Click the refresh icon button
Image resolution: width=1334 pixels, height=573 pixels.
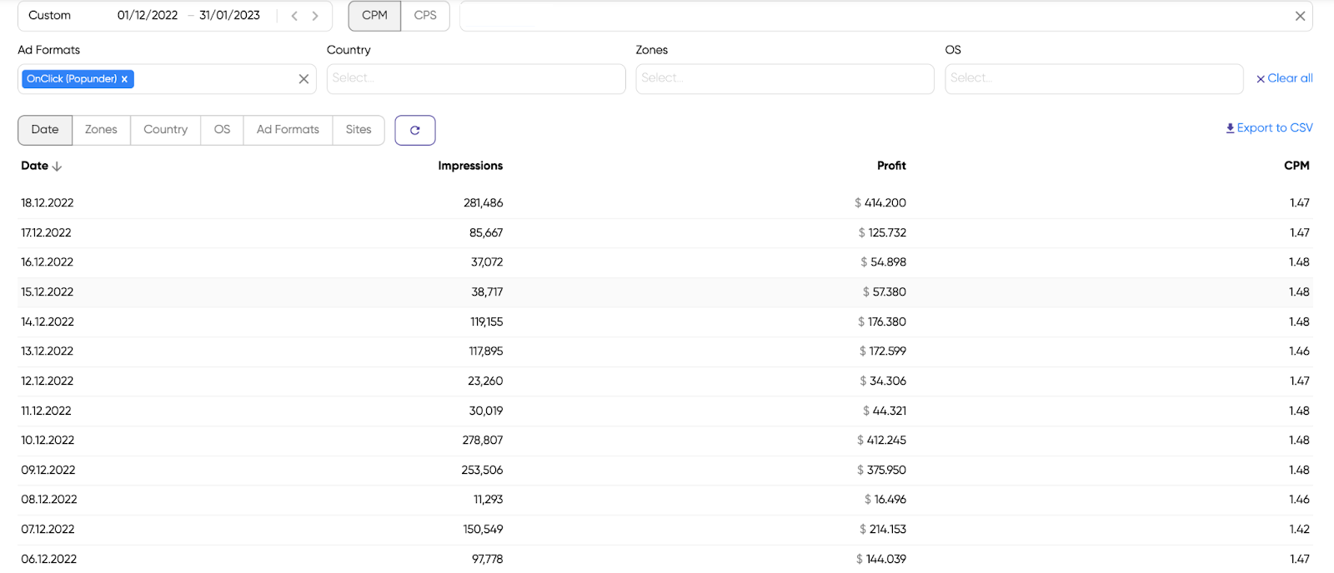(x=414, y=130)
